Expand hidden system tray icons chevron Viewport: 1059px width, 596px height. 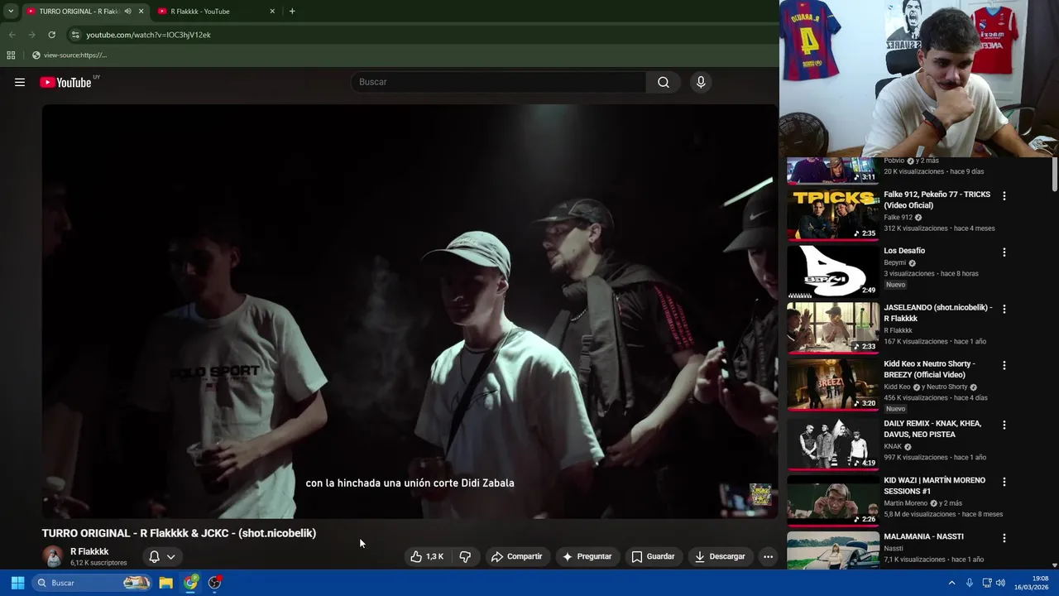[951, 583]
